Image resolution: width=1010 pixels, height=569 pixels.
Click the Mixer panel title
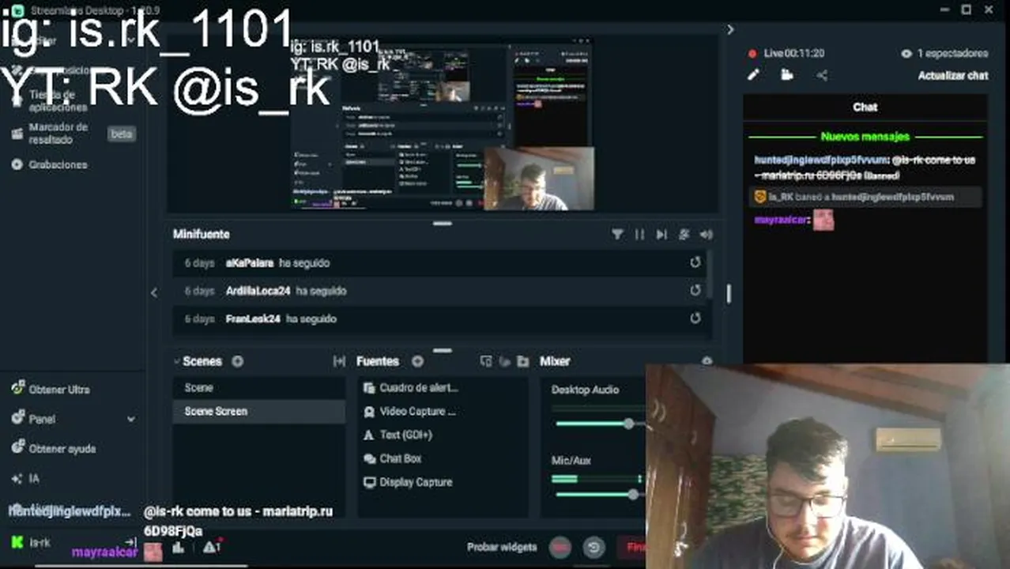pos(555,361)
